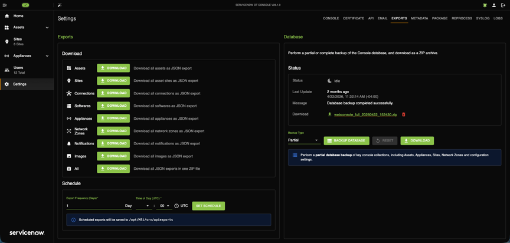Download Network Zones JSON export
The height and width of the screenshot is (243, 510).
(113, 131)
